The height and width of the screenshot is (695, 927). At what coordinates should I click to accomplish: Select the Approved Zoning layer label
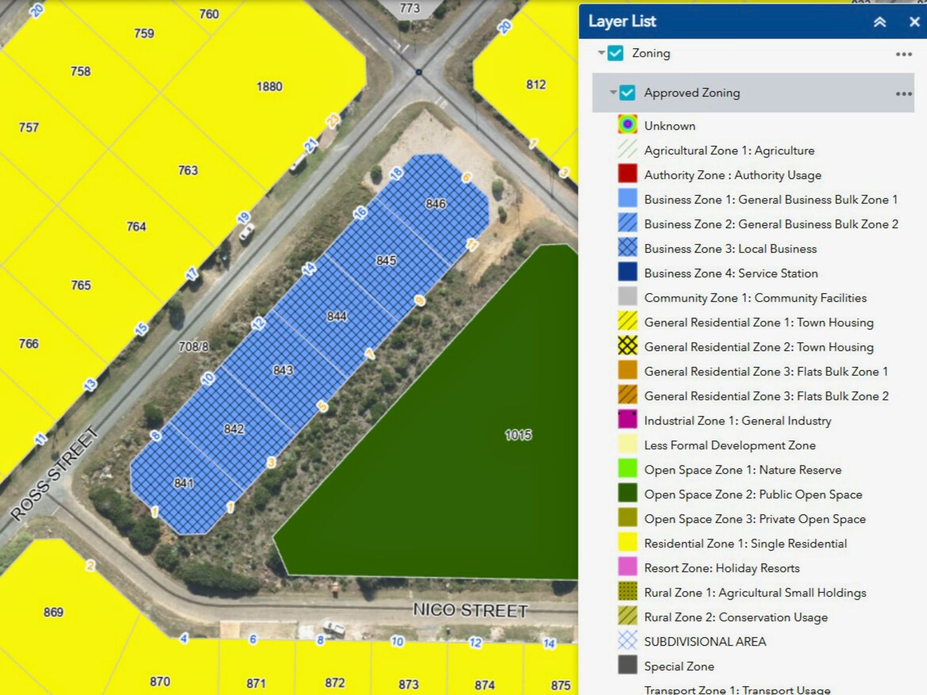click(692, 93)
